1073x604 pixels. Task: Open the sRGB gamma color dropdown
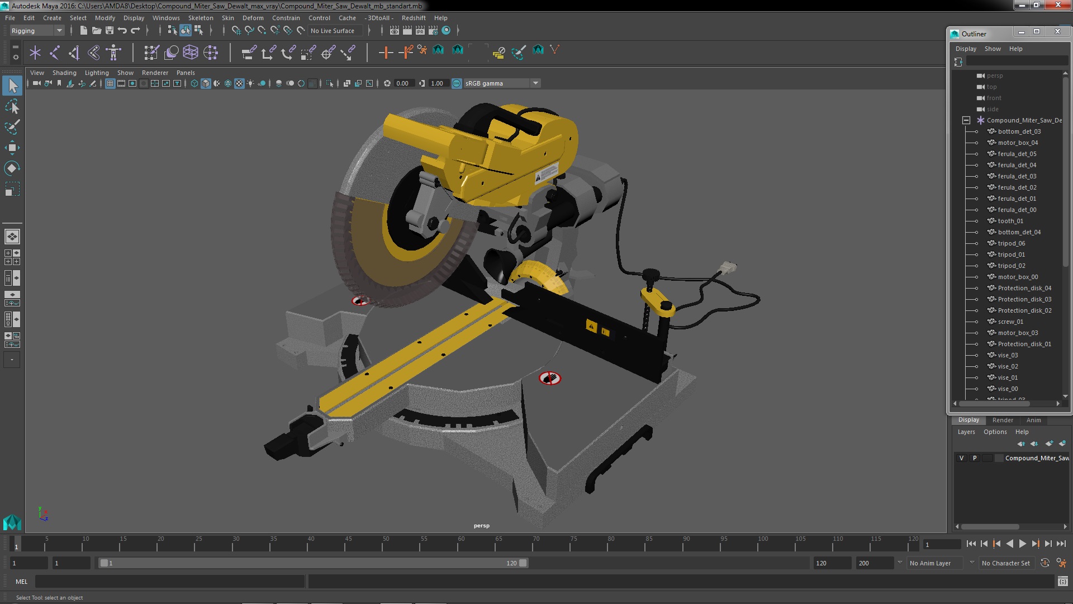(x=535, y=83)
